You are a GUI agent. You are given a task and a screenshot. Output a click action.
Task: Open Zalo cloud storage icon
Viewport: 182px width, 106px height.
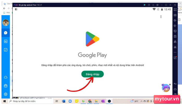(5, 77)
